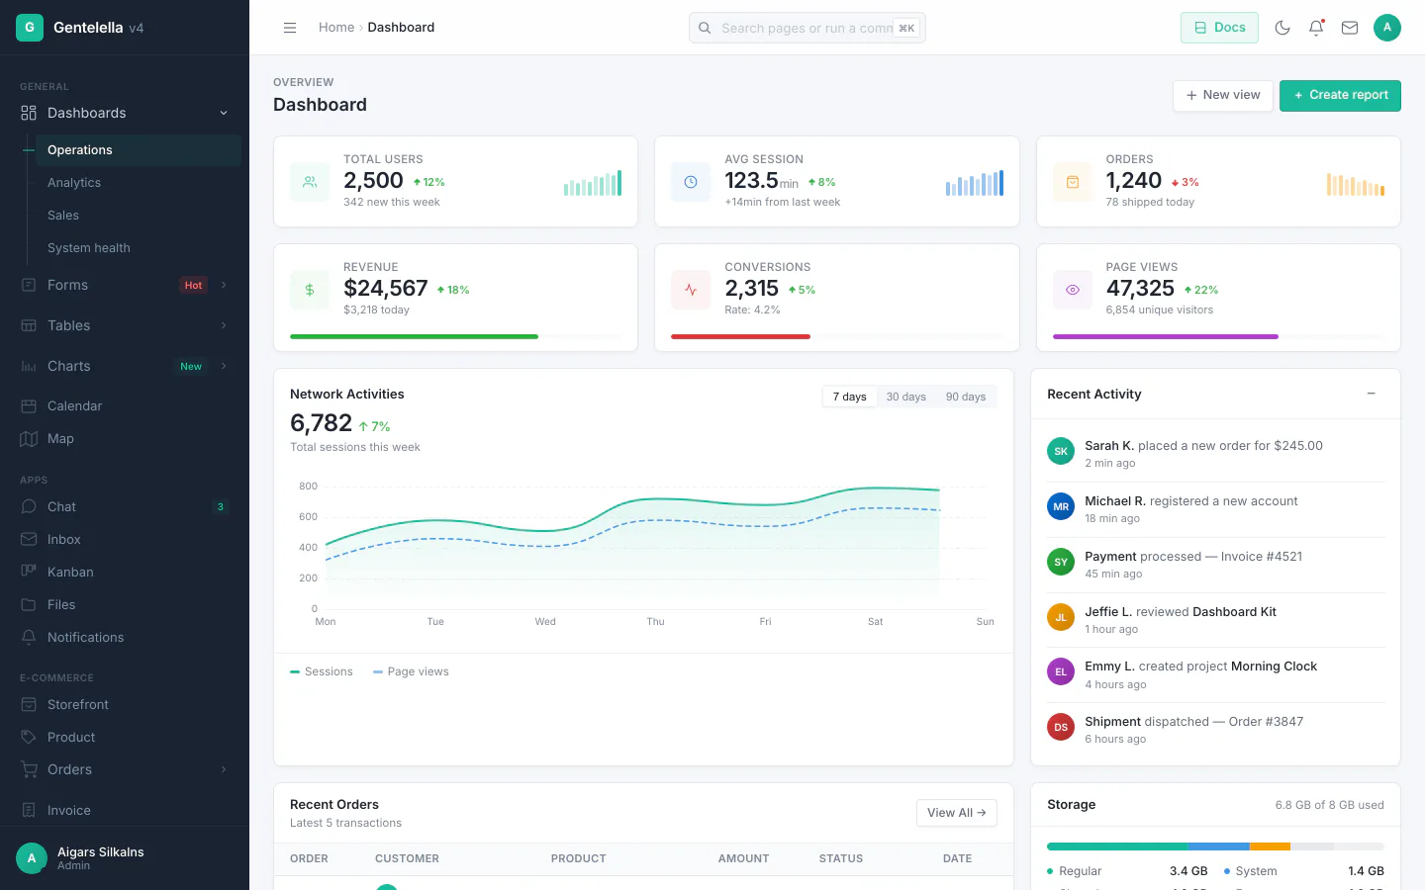
Task: Click the New view button
Action: [x=1223, y=95]
